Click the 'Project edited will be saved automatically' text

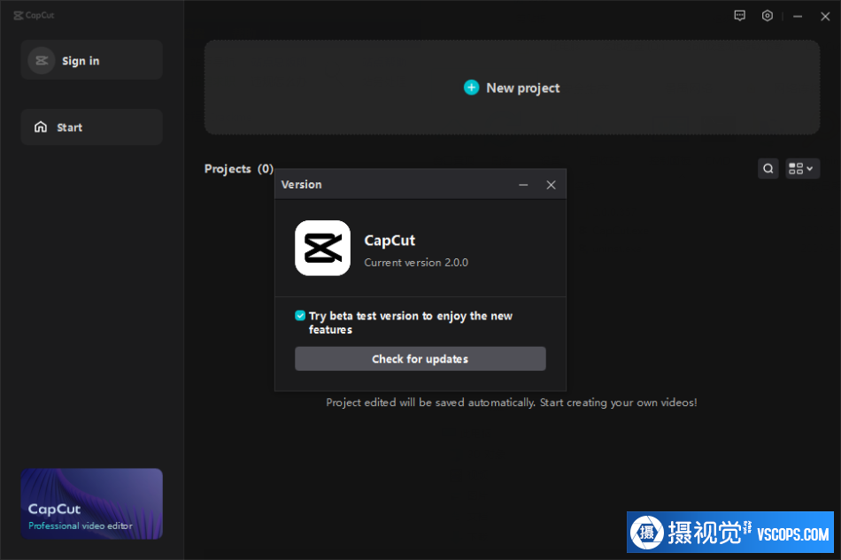[511, 403]
